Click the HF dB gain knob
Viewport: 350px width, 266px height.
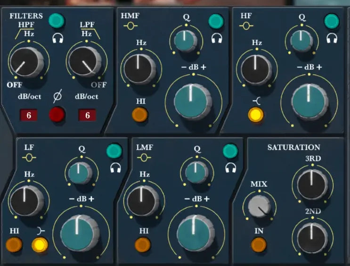click(309, 102)
